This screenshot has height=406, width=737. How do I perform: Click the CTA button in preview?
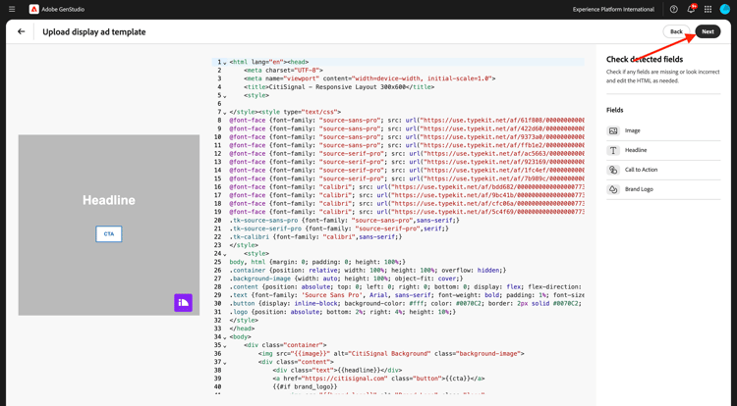tap(108, 234)
